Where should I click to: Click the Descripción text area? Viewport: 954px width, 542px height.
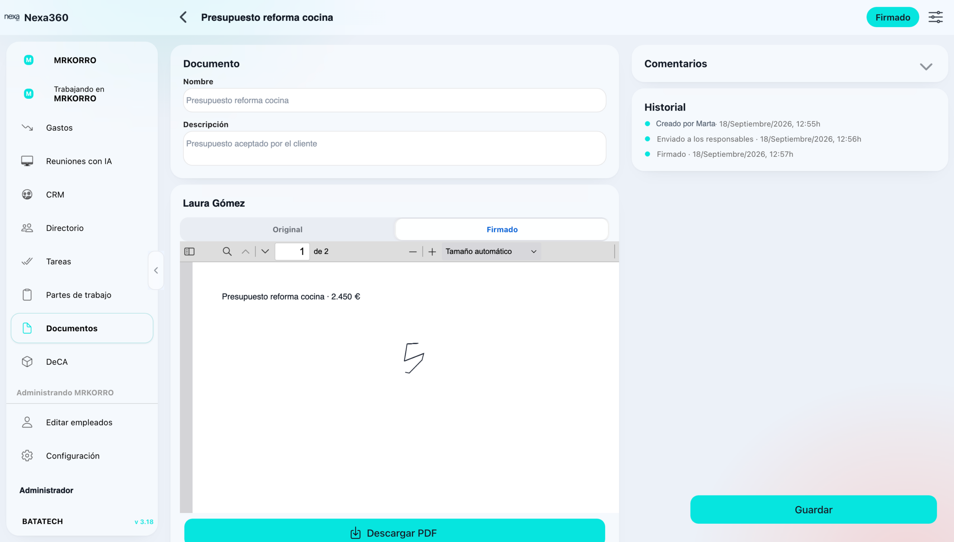(x=394, y=148)
